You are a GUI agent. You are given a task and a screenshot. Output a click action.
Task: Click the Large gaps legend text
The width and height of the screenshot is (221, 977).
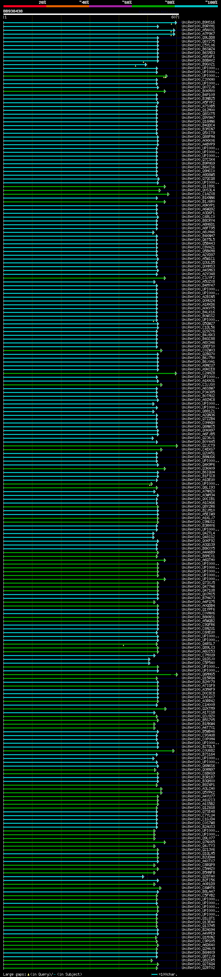point(42,974)
